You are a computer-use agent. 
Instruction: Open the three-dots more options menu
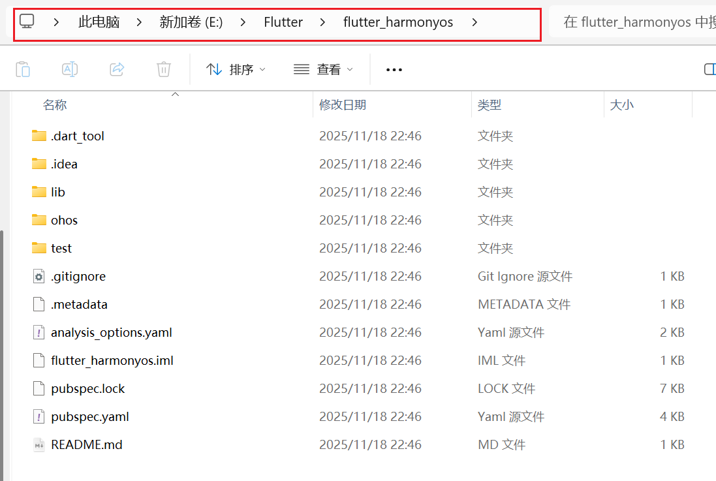coord(394,70)
